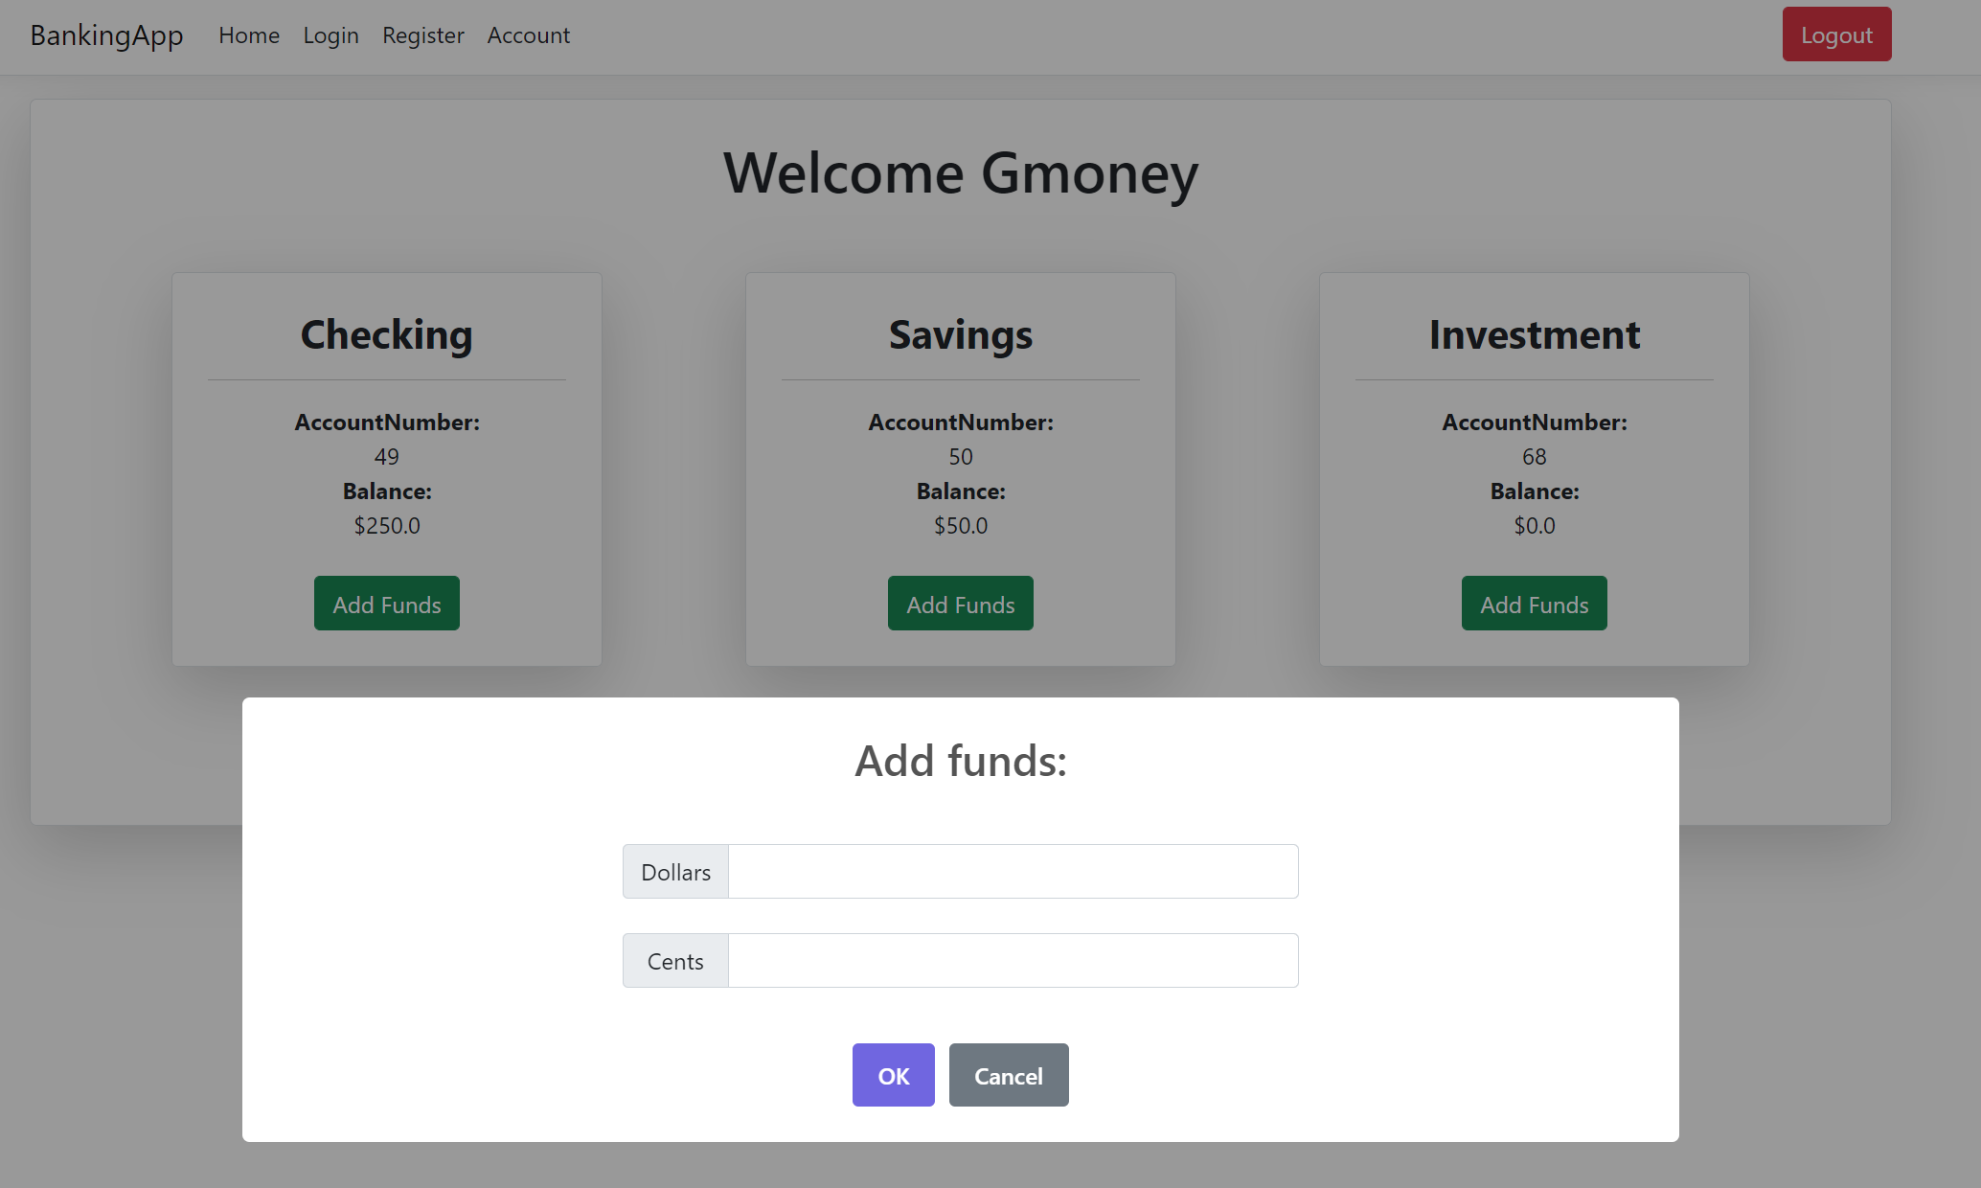Click the Add Funds button on Savings
The width and height of the screenshot is (1981, 1188).
coord(960,603)
